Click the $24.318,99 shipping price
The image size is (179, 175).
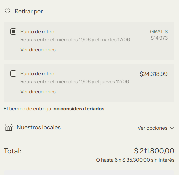click(154, 74)
